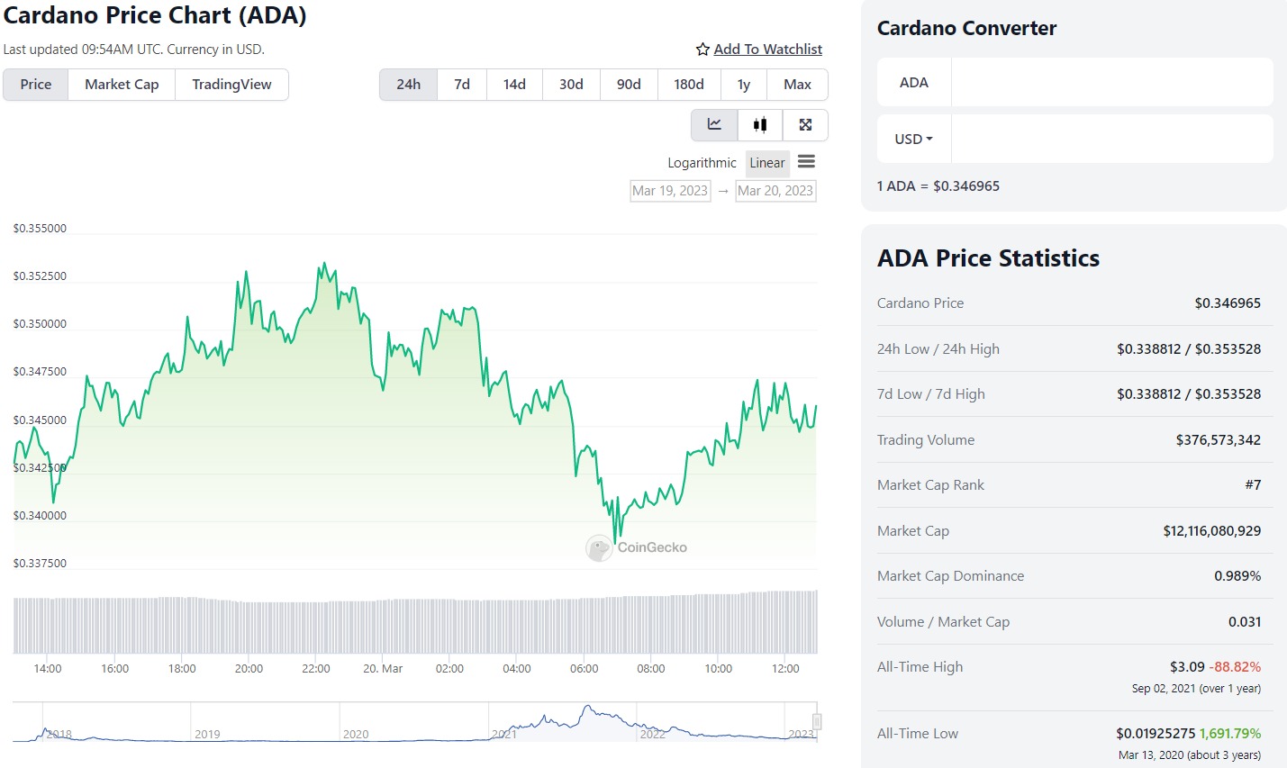Image resolution: width=1287 pixels, height=768 pixels.
Task: Select the line chart icon
Action: [x=714, y=125]
